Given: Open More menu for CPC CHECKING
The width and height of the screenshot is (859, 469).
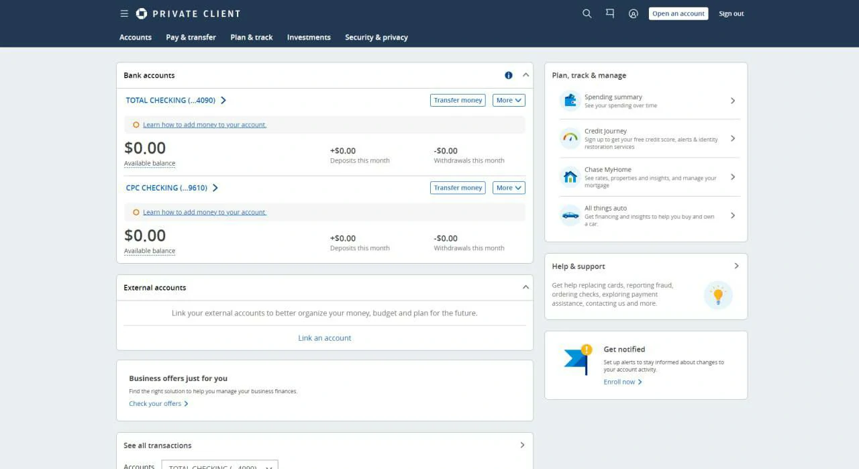Looking at the screenshot, I should pos(509,188).
